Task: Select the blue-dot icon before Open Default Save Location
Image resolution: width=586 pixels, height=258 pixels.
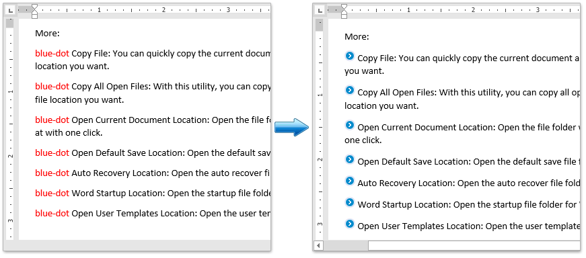Action: 349,159
